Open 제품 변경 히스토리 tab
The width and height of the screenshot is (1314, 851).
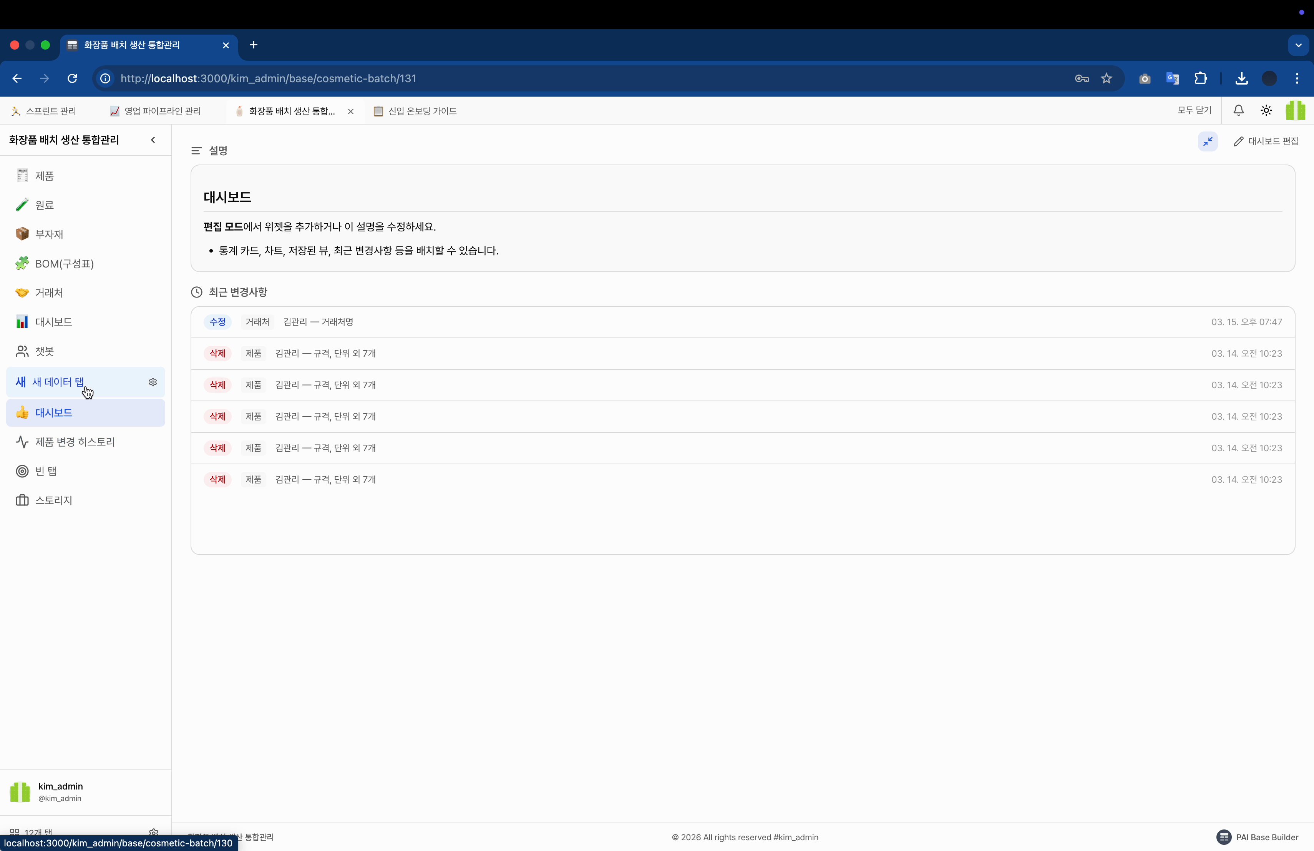click(75, 442)
